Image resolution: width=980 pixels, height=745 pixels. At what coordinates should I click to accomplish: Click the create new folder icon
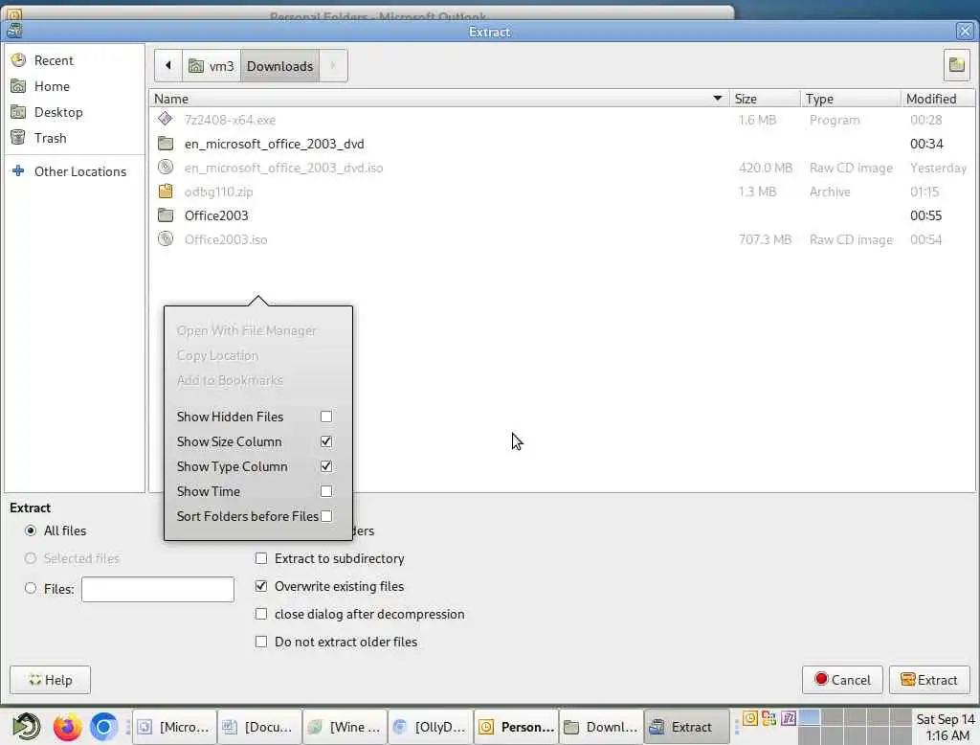(956, 65)
